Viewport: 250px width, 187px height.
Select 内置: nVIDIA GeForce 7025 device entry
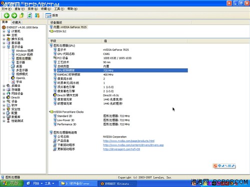pos(68,27)
